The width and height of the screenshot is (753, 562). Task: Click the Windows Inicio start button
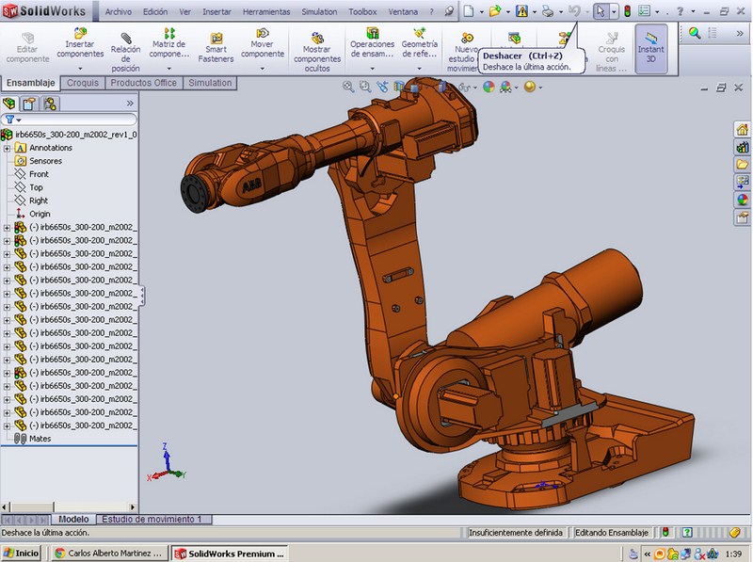21,553
